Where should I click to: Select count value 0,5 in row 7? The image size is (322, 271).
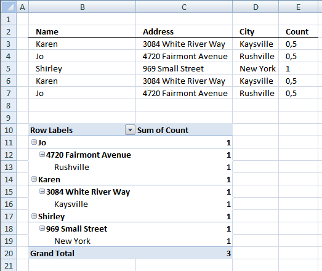point(298,93)
